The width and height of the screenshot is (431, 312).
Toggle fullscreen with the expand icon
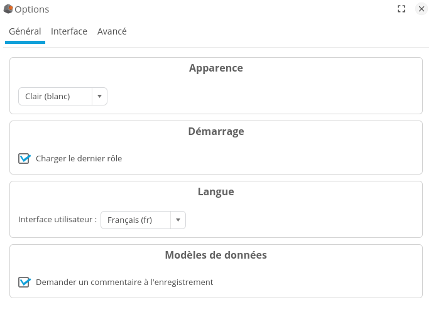click(401, 9)
